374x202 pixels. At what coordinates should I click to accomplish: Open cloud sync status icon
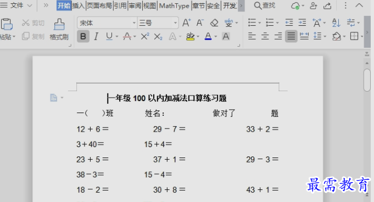tap(295, 5)
